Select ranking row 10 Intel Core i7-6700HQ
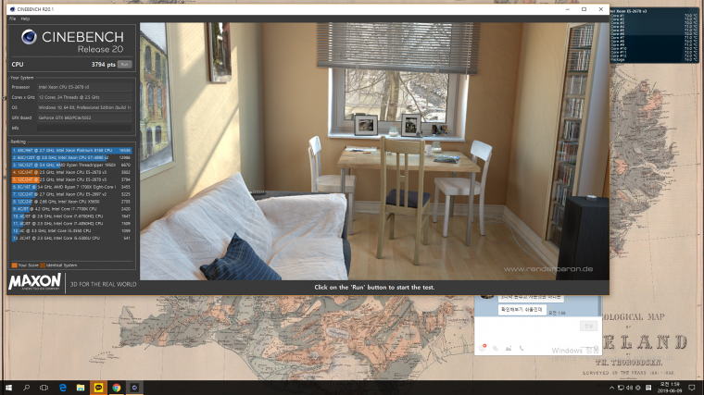Screen dimensions: 704x395 pyautogui.click(x=71, y=216)
